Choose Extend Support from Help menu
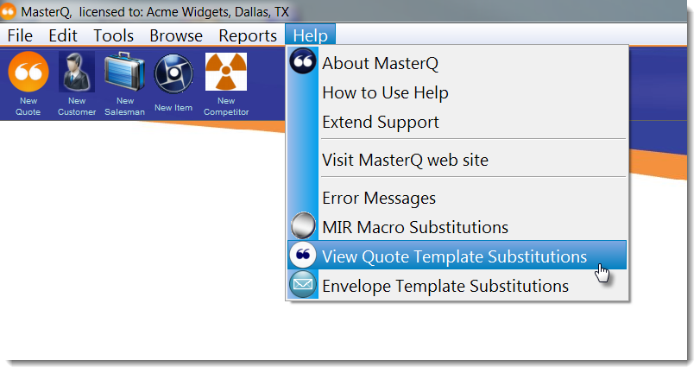The image size is (700, 373). pos(381,122)
